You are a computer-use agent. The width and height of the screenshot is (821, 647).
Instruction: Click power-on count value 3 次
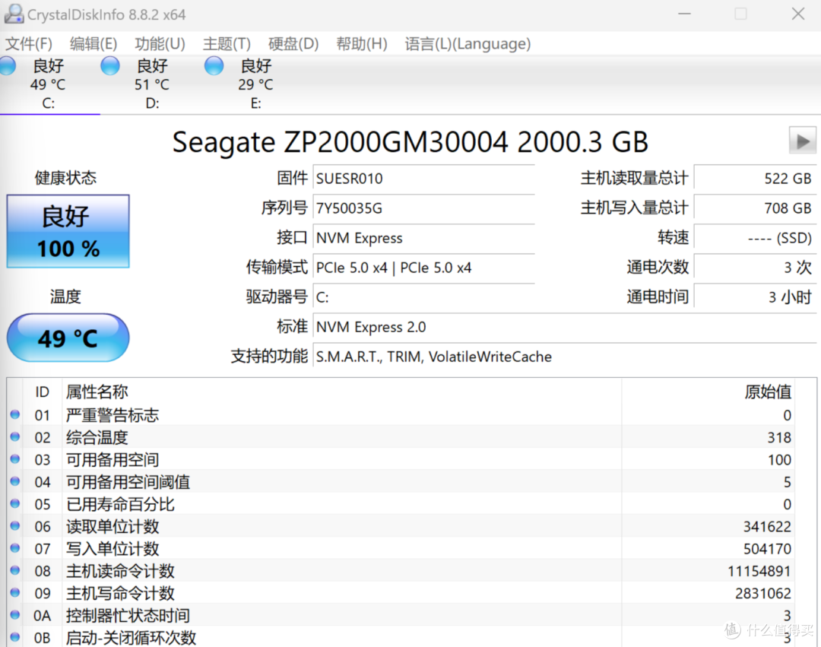click(x=755, y=268)
